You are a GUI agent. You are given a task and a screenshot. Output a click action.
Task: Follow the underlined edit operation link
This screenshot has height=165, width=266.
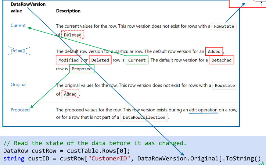tap(203, 110)
